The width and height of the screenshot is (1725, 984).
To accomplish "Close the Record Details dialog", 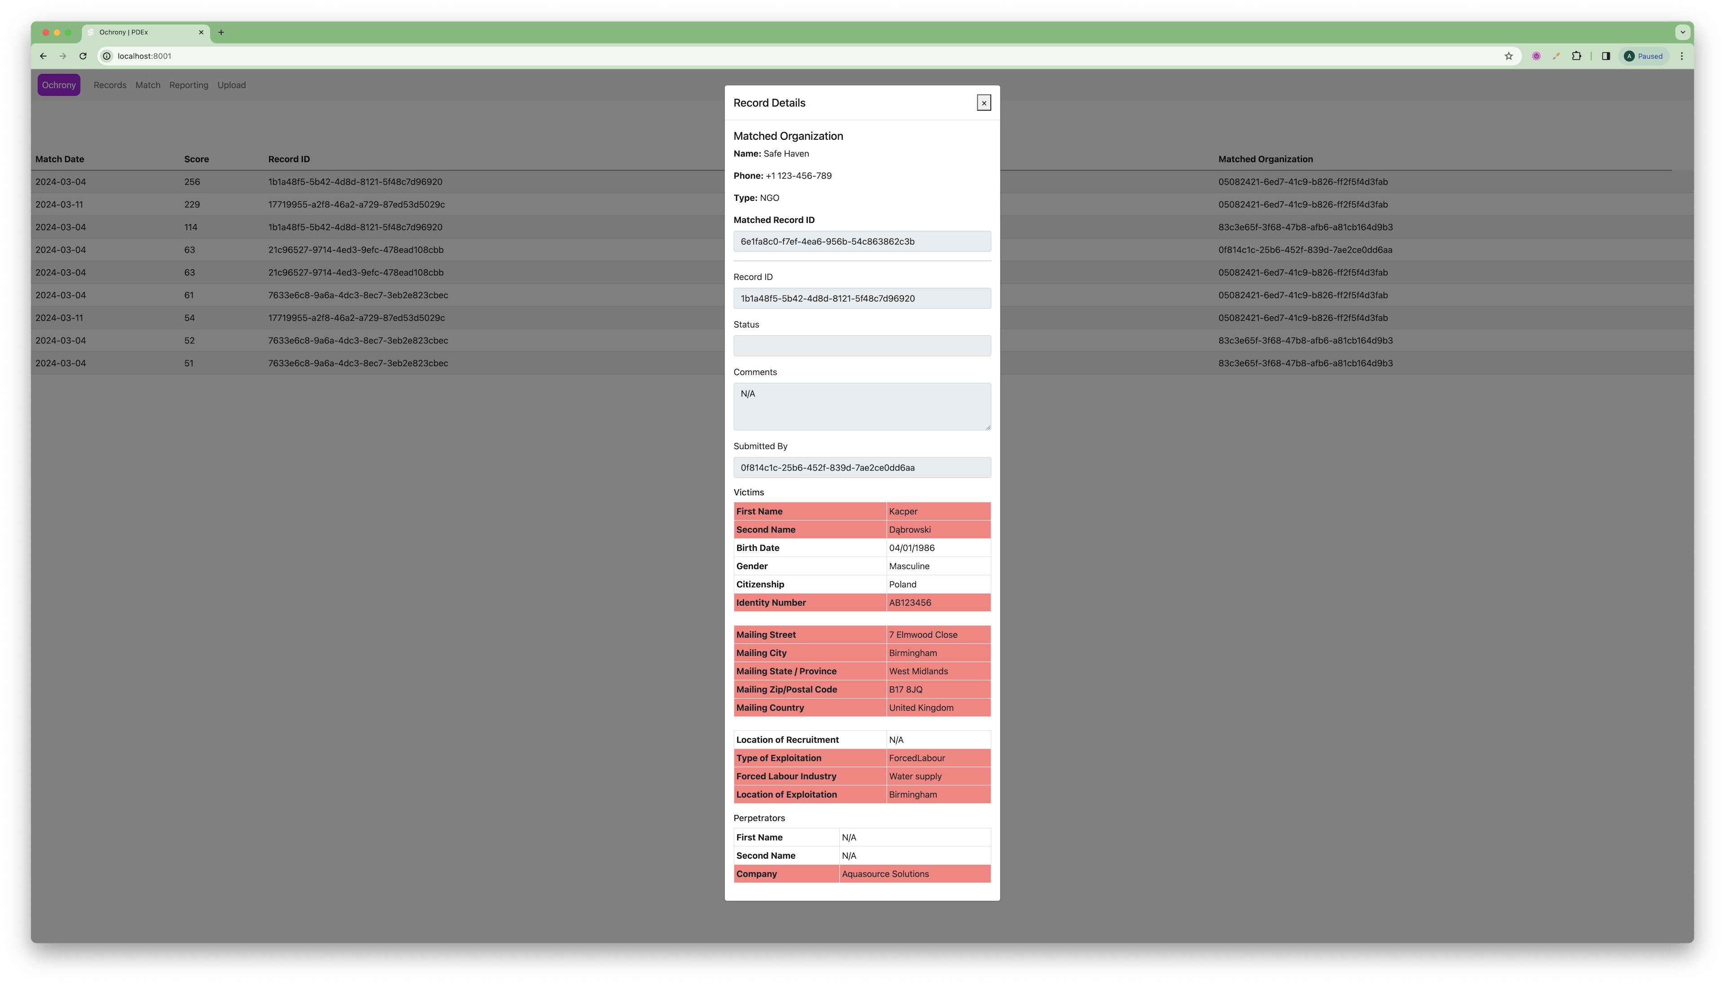I will coord(984,102).
